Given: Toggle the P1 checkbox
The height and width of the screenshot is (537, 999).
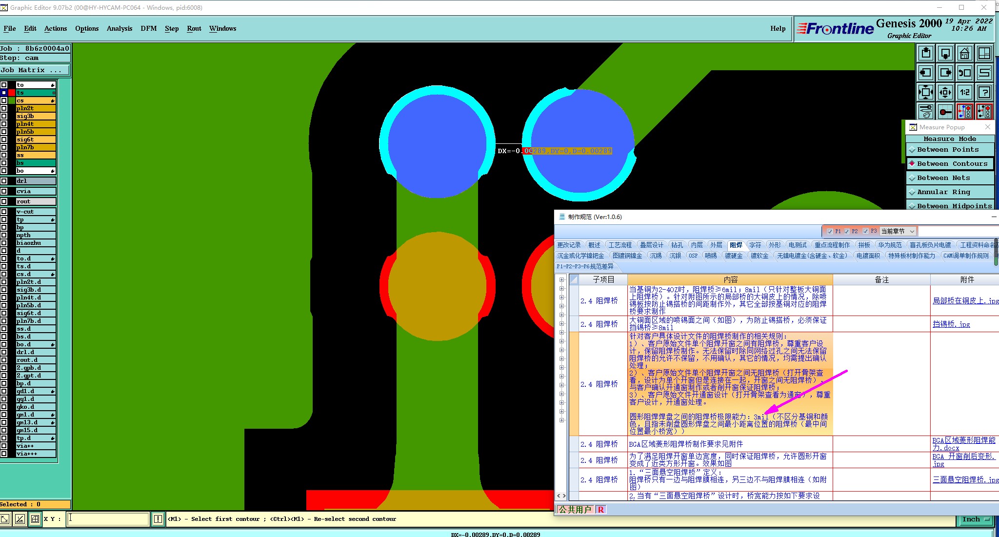Looking at the screenshot, I should 830,231.
